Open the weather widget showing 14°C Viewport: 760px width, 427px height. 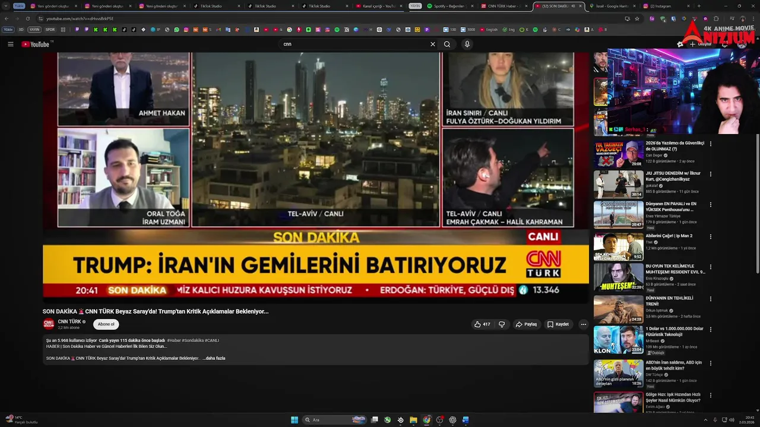(21, 420)
